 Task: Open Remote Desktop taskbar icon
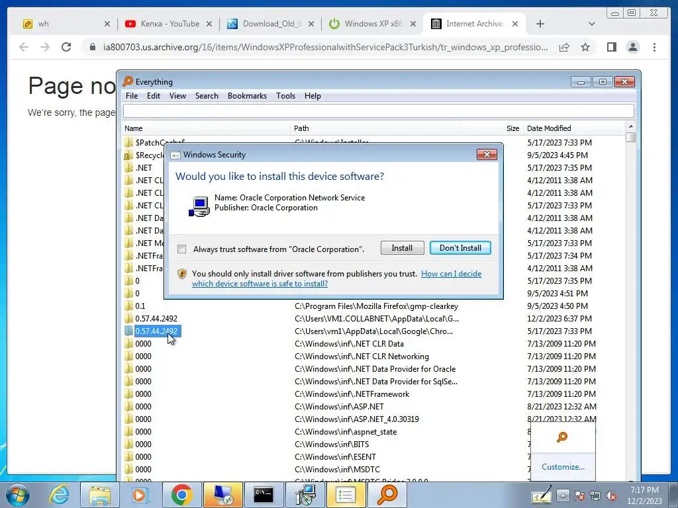[222, 495]
